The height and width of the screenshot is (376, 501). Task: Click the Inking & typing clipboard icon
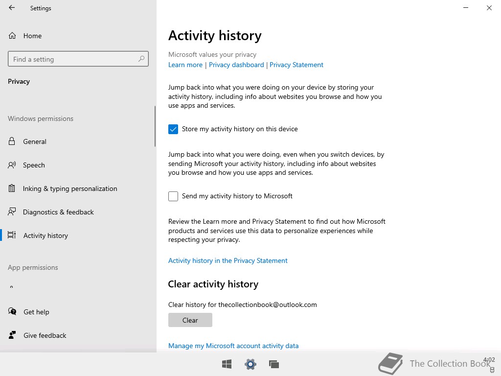tap(12, 188)
